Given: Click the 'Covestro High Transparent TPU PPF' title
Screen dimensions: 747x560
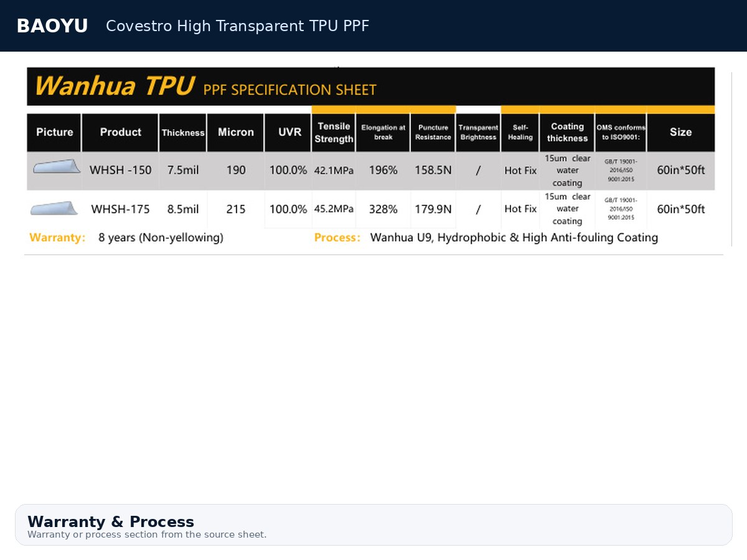Looking at the screenshot, I should pos(237,26).
